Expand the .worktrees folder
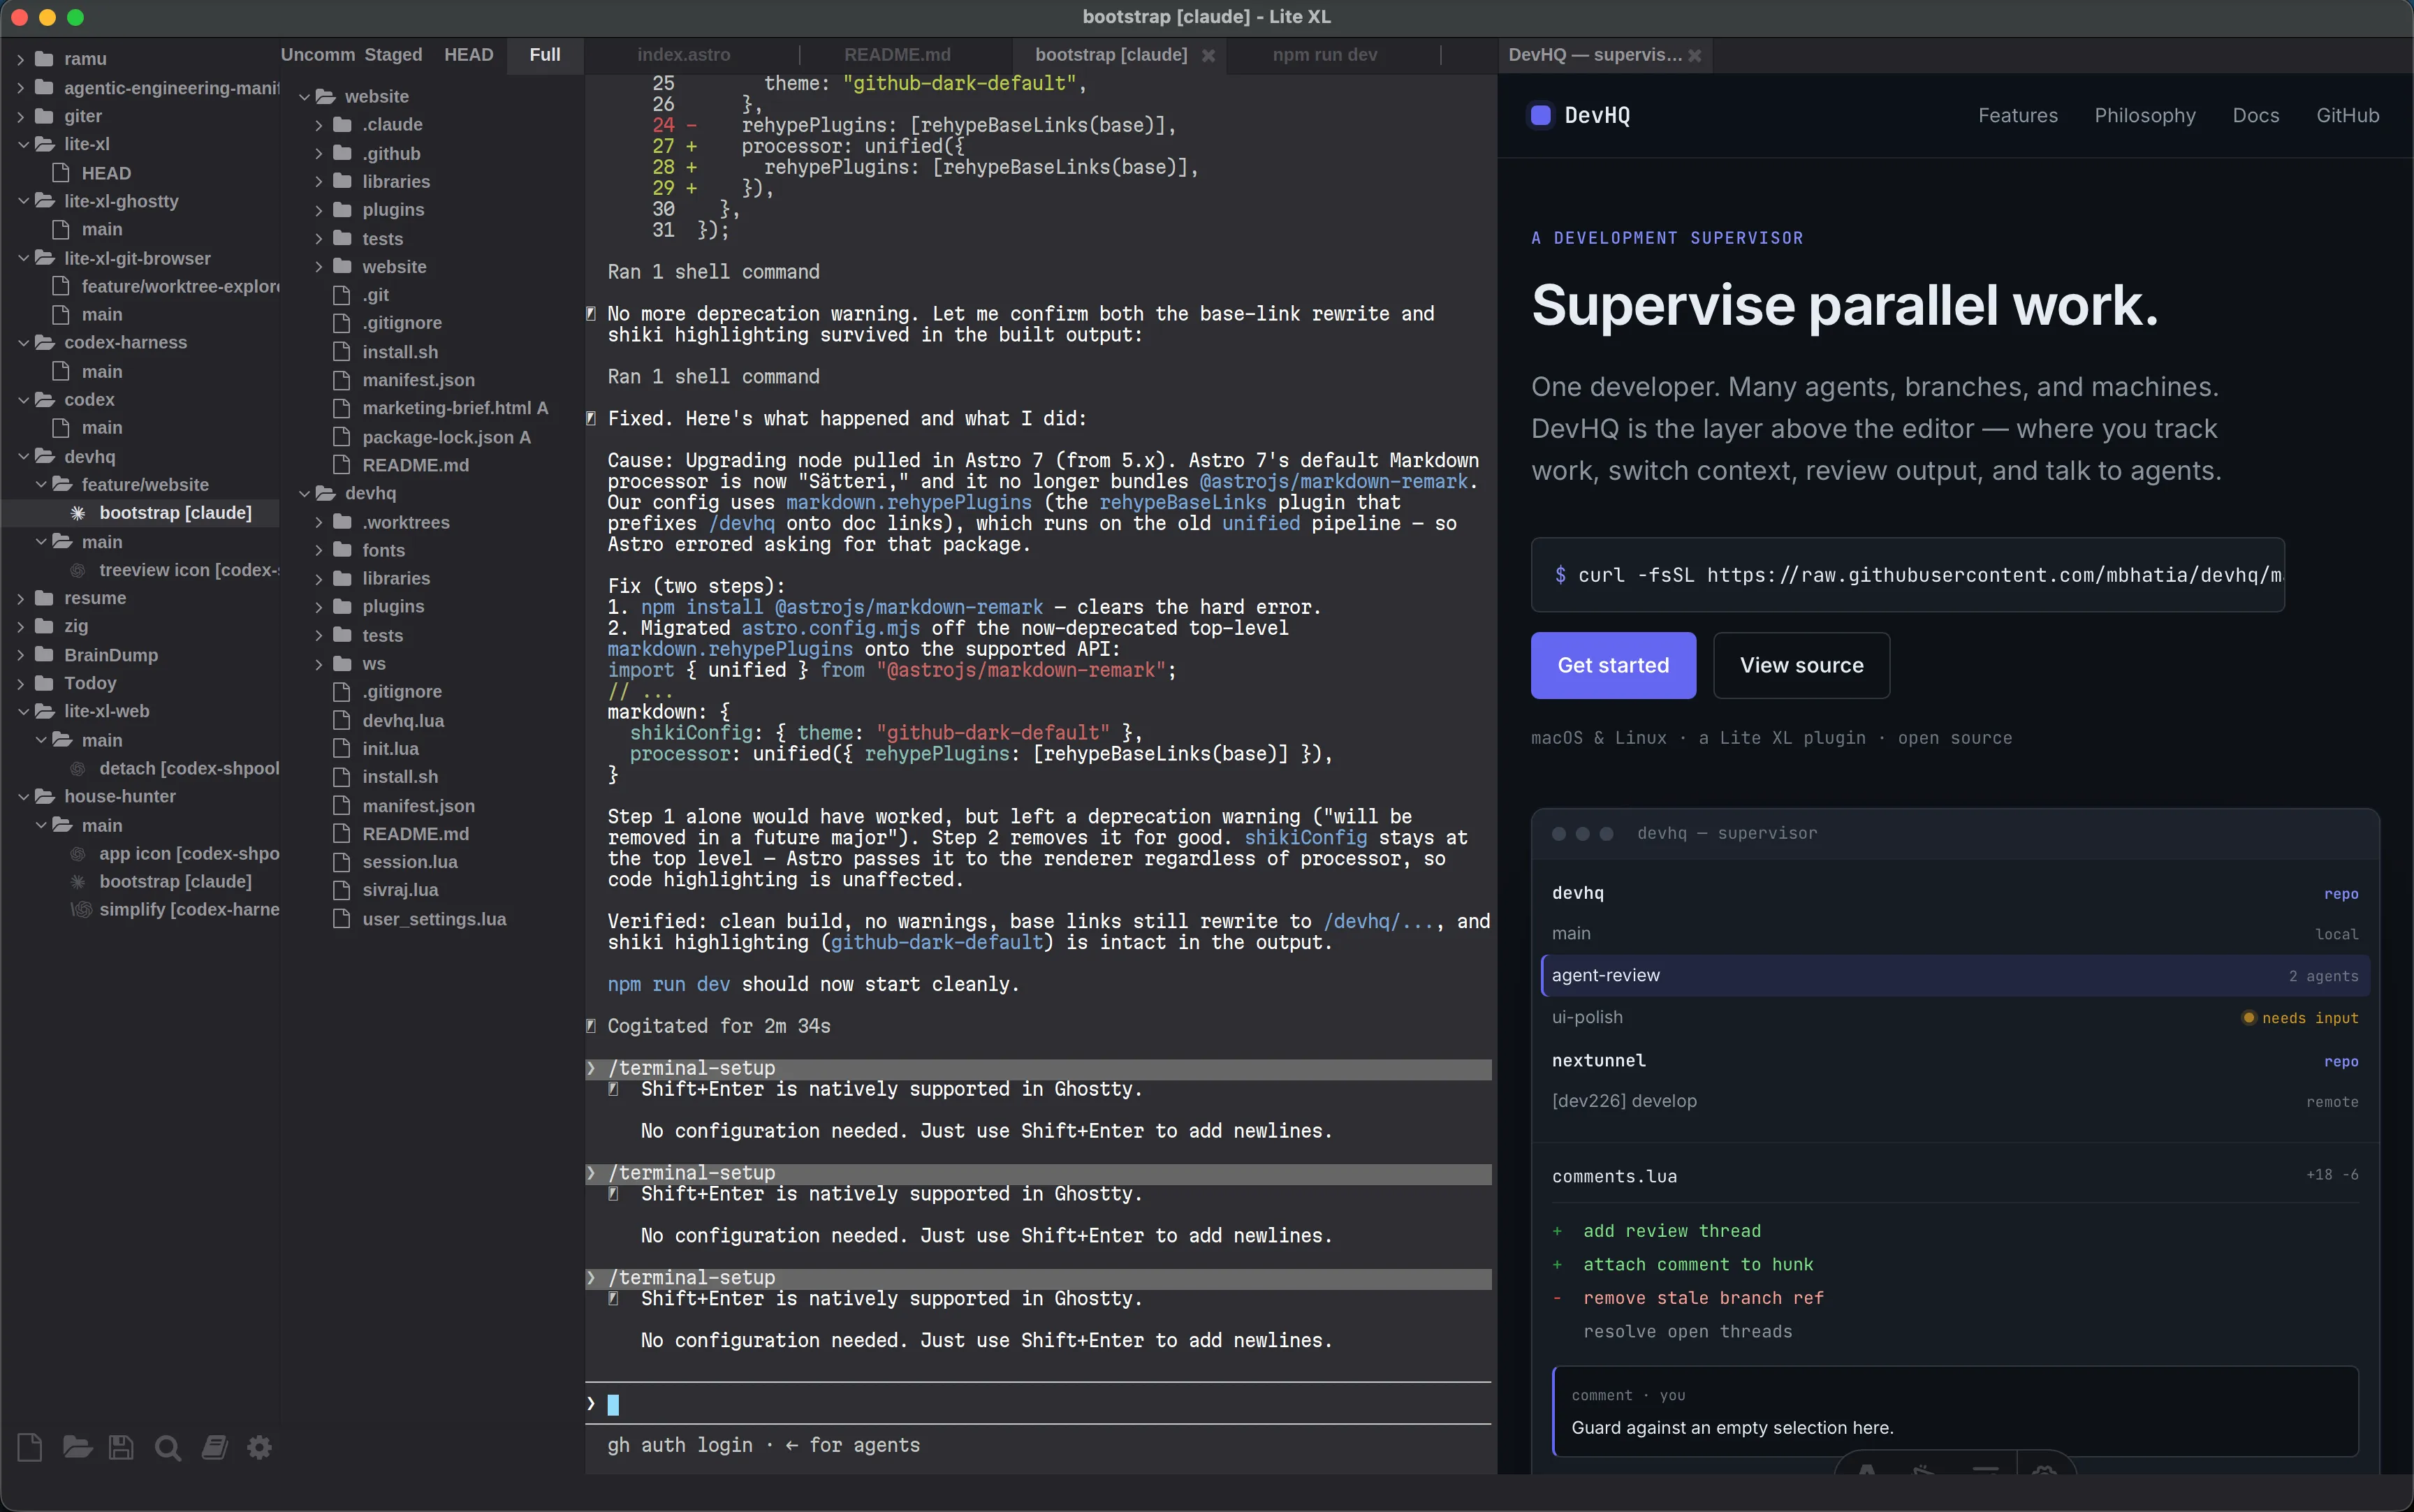Screen dimensions: 2414x1512 (319, 522)
